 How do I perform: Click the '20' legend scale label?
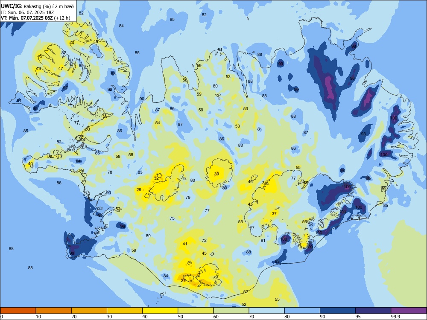pyautogui.click(x=74, y=317)
